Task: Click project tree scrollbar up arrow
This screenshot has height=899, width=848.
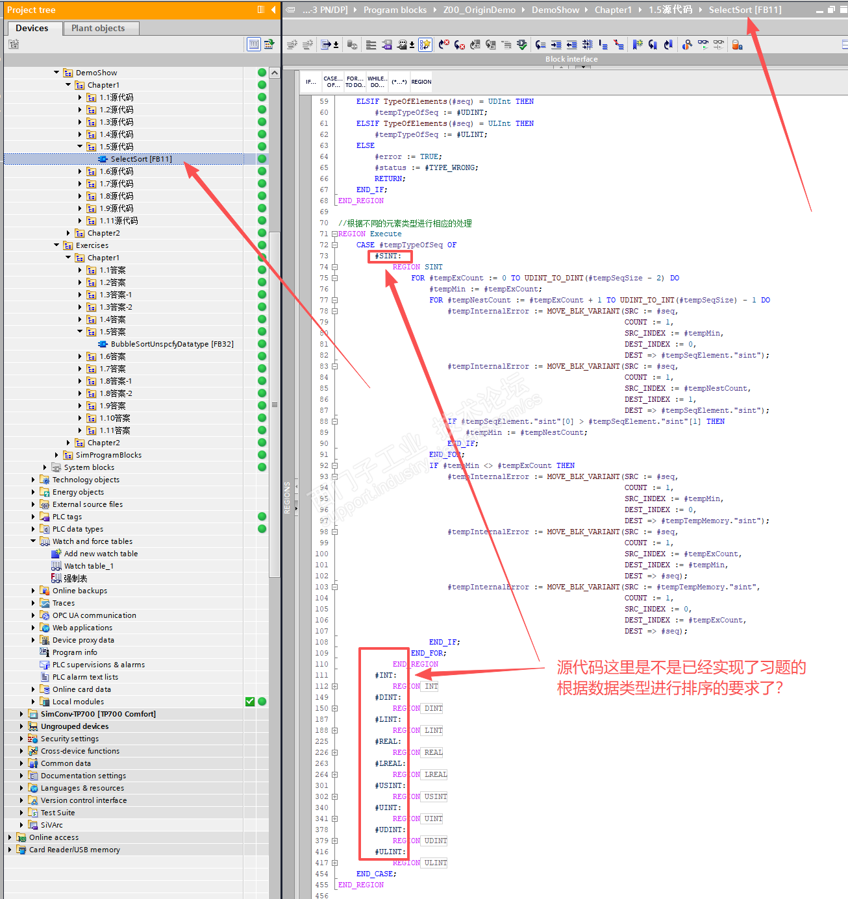Action: 275,73
